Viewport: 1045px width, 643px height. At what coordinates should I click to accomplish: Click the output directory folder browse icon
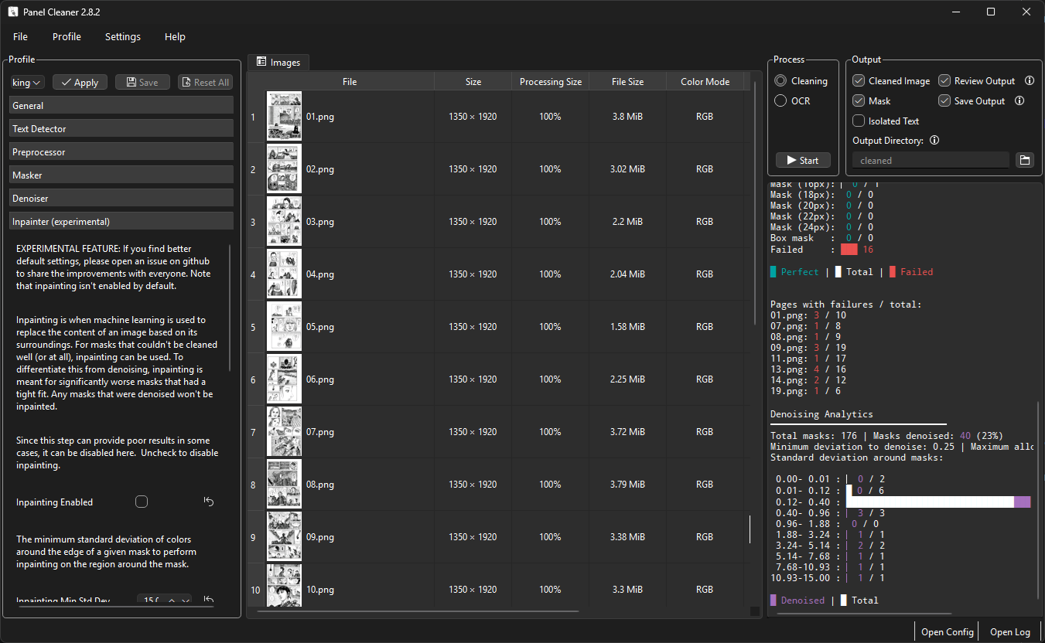click(x=1025, y=160)
